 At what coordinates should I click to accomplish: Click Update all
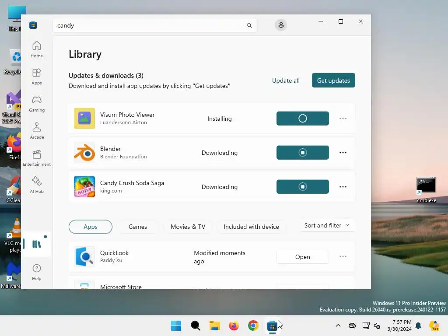pos(286,80)
